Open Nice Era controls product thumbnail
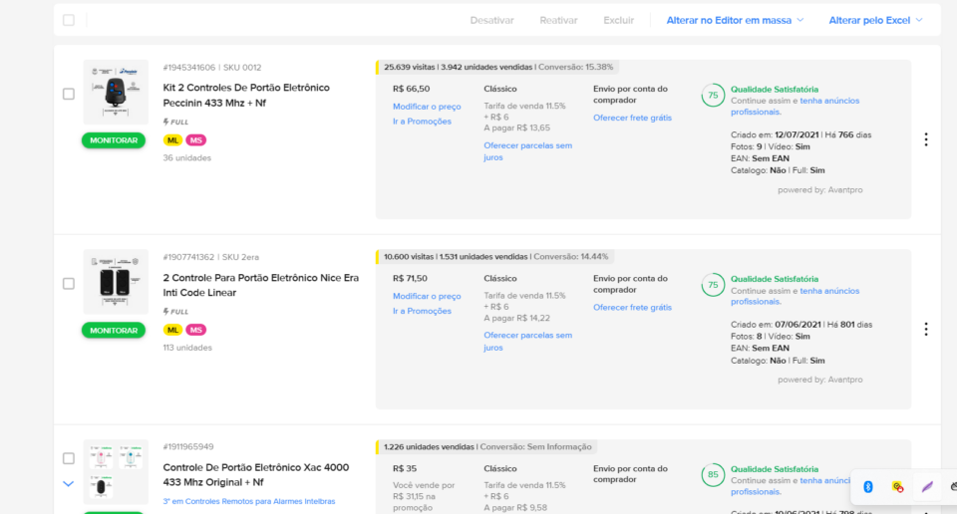The height and width of the screenshot is (514, 957). click(116, 282)
